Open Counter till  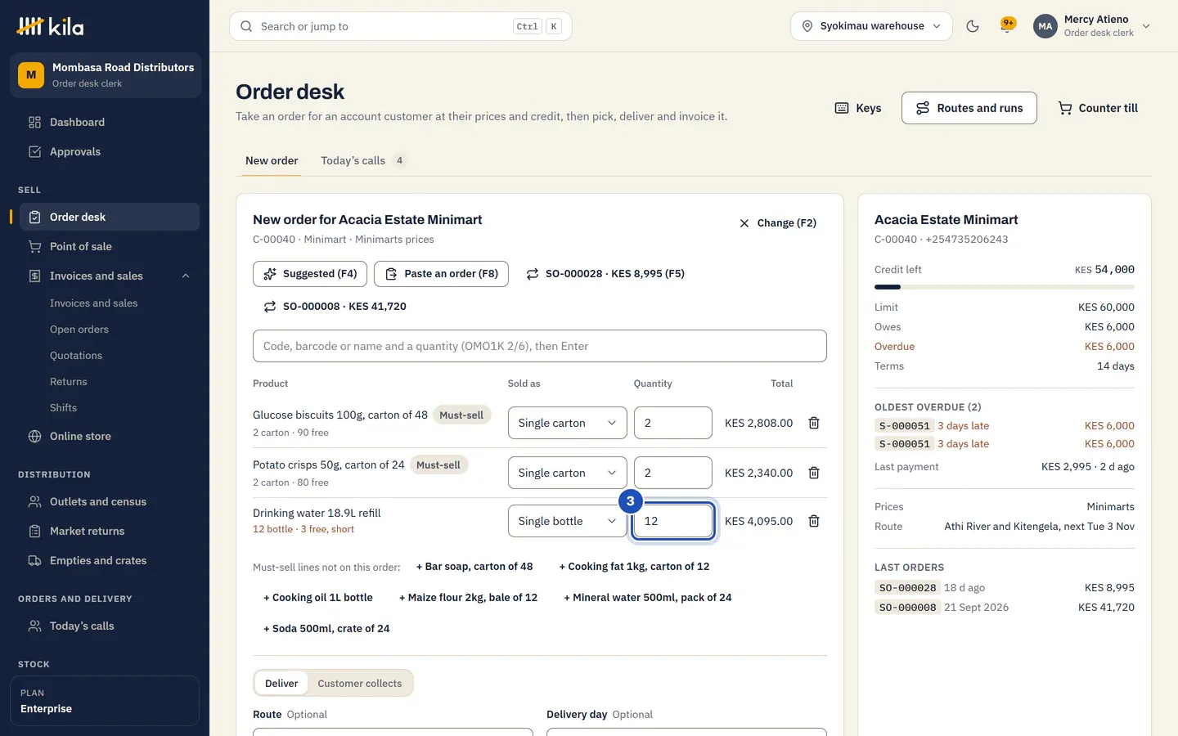[1098, 108]
